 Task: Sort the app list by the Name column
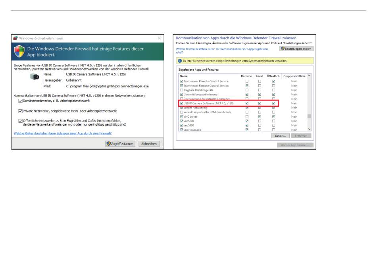point(184,76)
